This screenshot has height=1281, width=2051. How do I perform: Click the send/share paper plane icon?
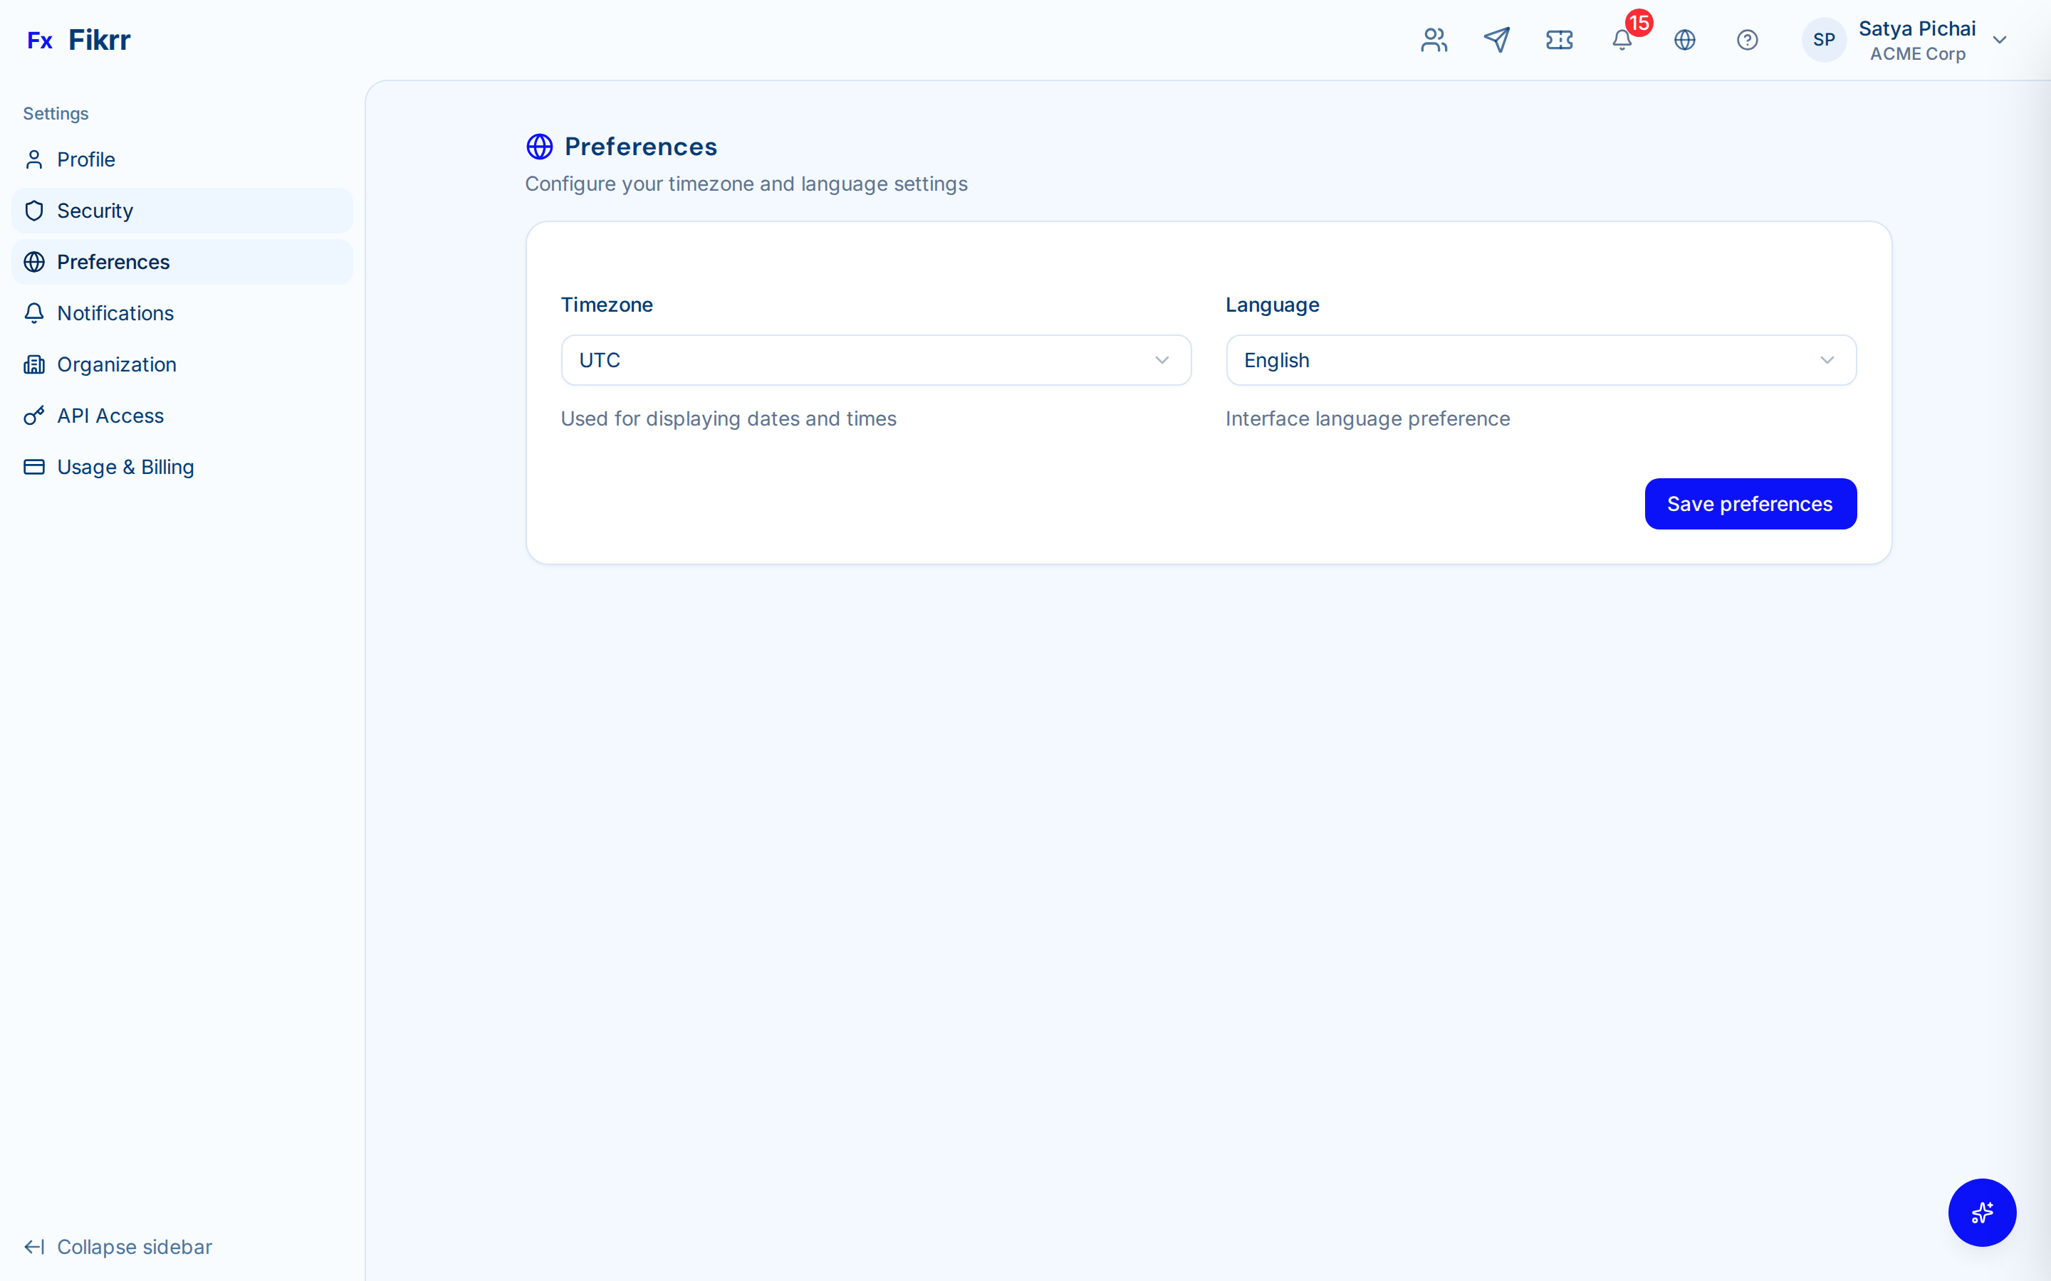tap(1497, 40)
